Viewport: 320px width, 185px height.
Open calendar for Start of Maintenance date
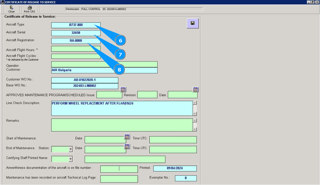click(x=127, y=136)
